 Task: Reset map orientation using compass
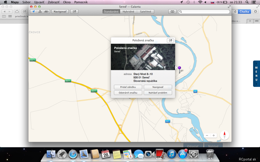click(x=224, y=135)
